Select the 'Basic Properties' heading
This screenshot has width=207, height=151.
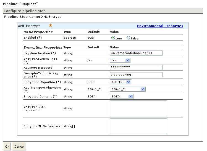point(38,32)
